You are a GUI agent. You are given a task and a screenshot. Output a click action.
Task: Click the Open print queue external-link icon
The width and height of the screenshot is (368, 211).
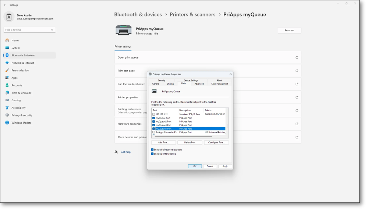[x=297, y=57]
